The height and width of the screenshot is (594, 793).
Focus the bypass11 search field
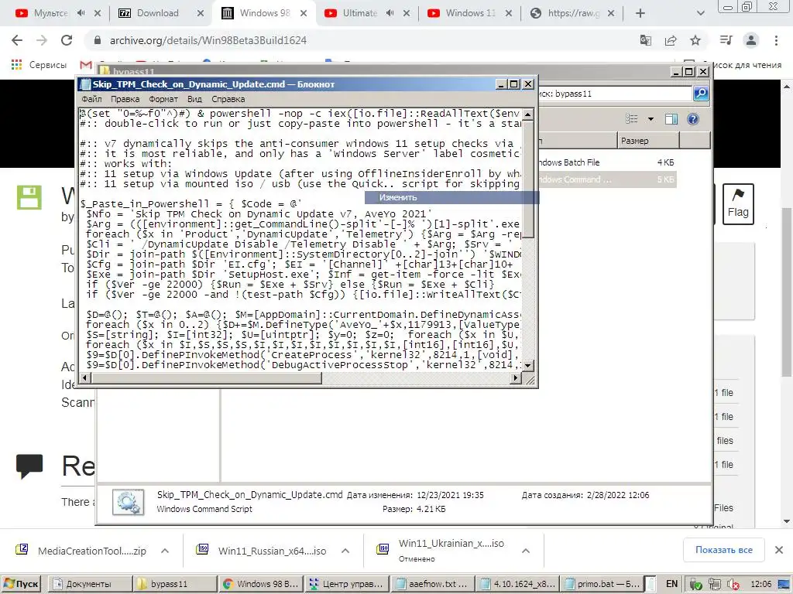tap(615, 94)
